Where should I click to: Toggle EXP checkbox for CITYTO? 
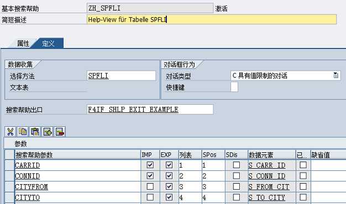tap(169, 197)
